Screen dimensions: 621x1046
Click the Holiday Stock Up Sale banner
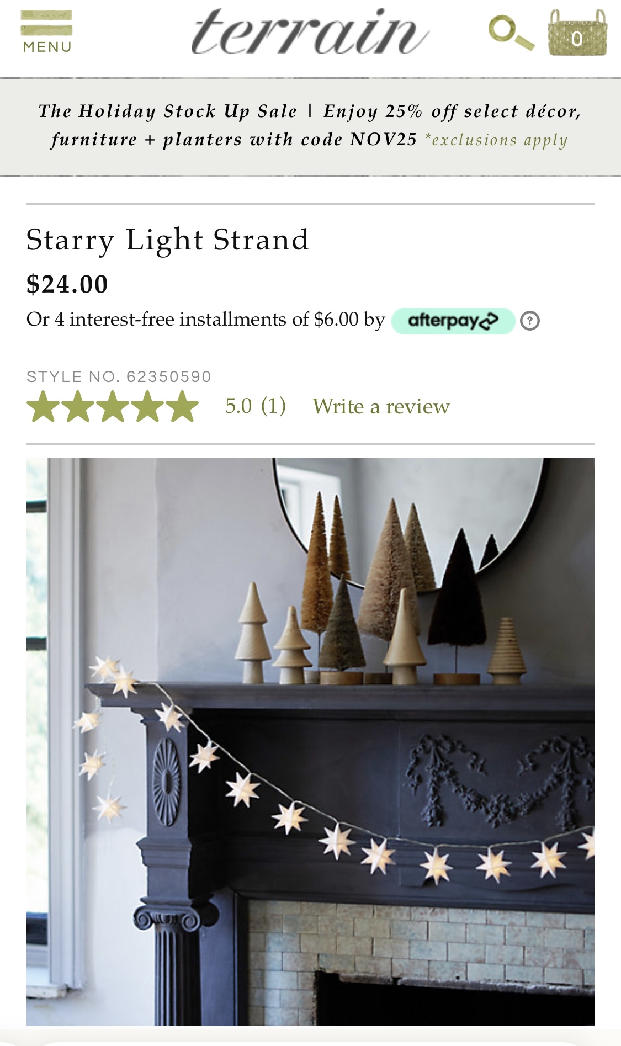point(310,126)
